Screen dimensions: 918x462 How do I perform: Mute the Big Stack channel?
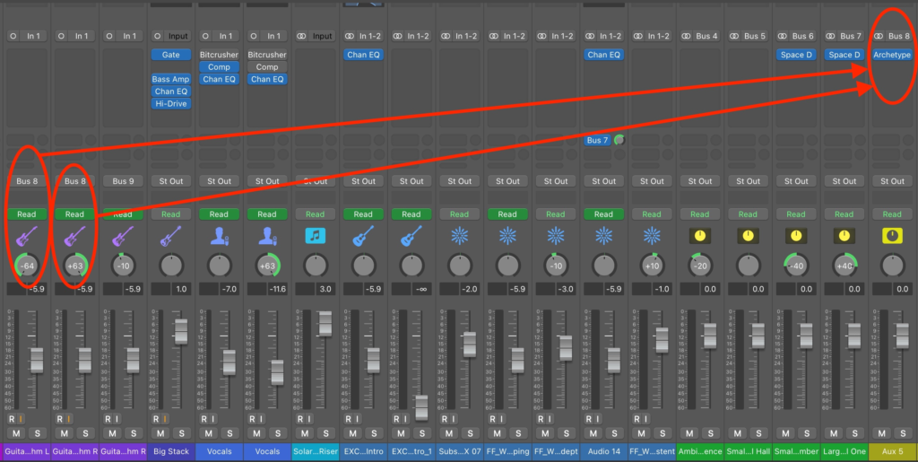click(160, 434)
